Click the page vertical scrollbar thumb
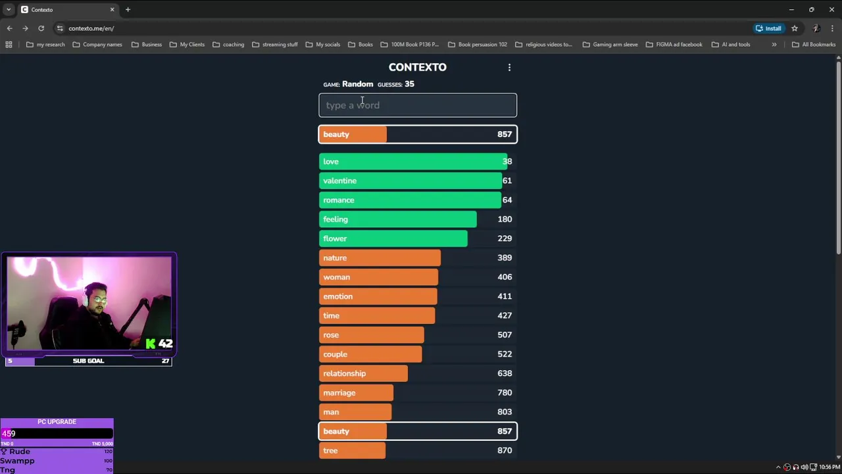Viewport: 842px width, 474px height. click(838, 158)
